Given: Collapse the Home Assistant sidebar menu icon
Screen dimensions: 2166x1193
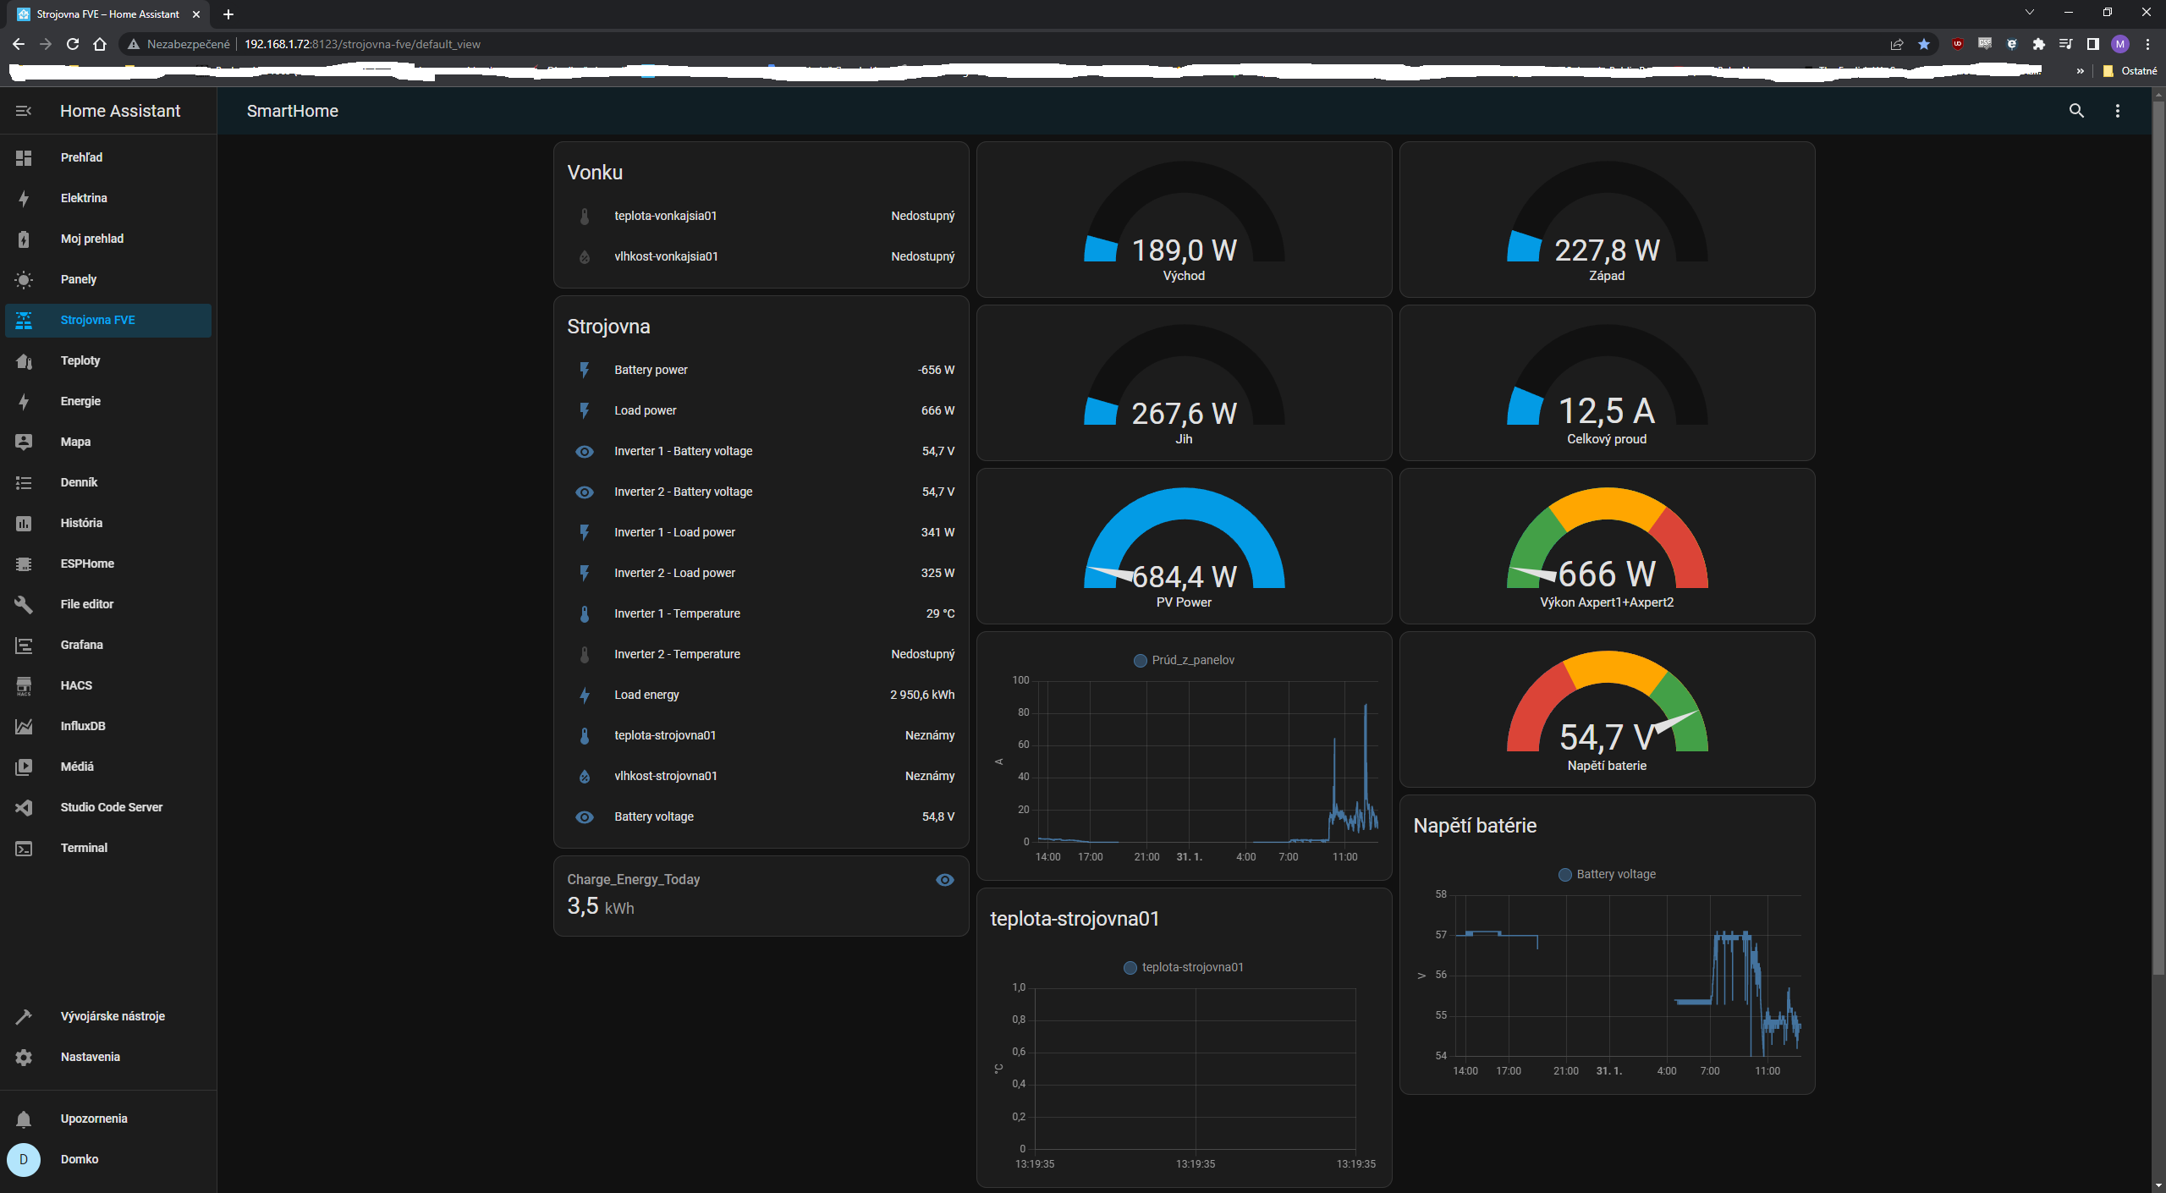Looking at the screenshot, I should pos(24,111).
